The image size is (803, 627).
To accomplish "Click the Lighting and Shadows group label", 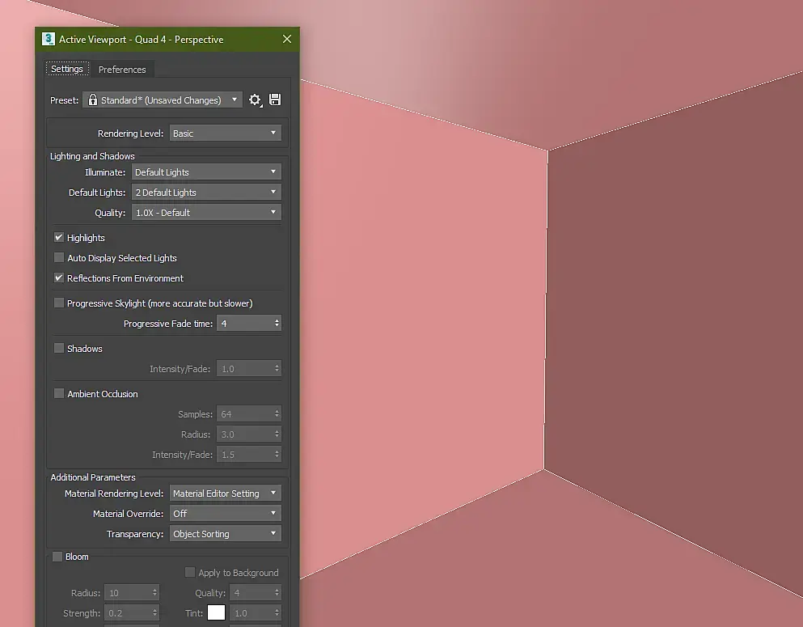I will point(92,156).
